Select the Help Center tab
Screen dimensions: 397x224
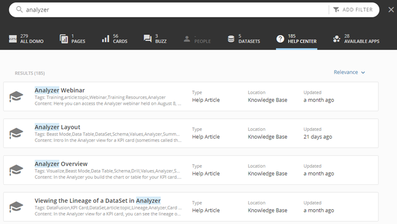tap(296, 39)
